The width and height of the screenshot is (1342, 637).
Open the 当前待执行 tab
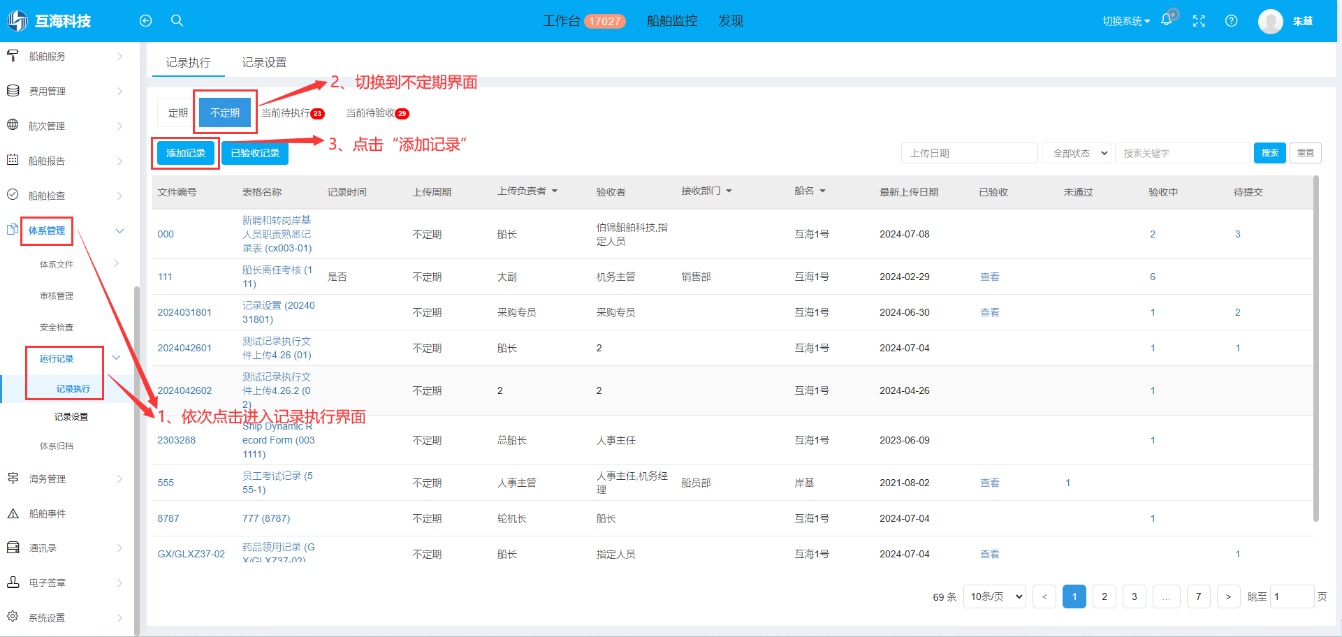point(293,113)
